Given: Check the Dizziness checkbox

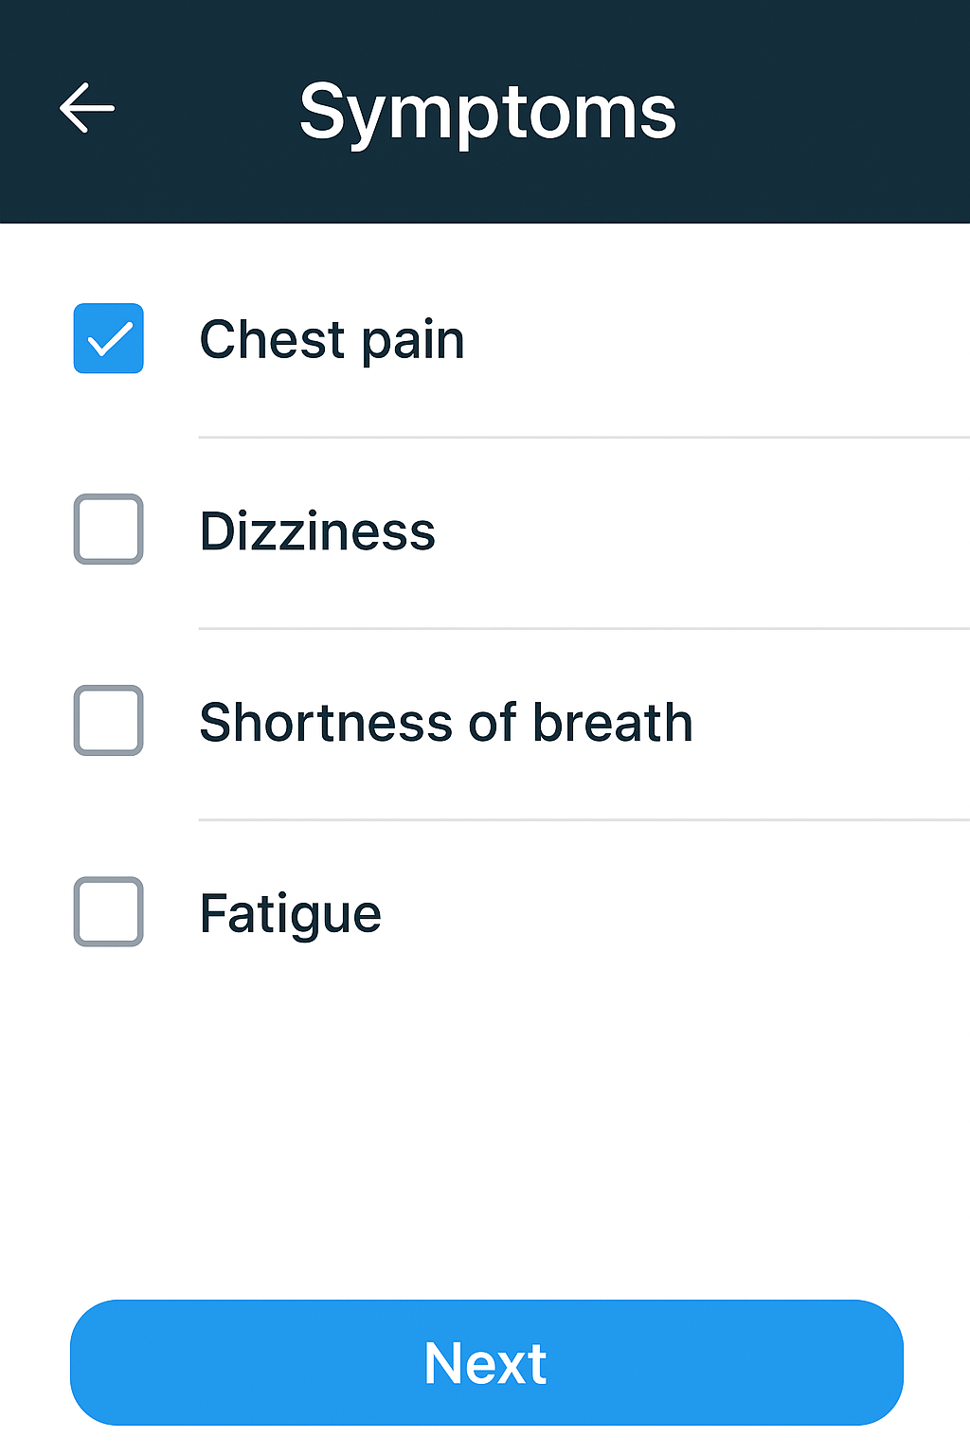Looking at the screenshot, I should (109, 529).
